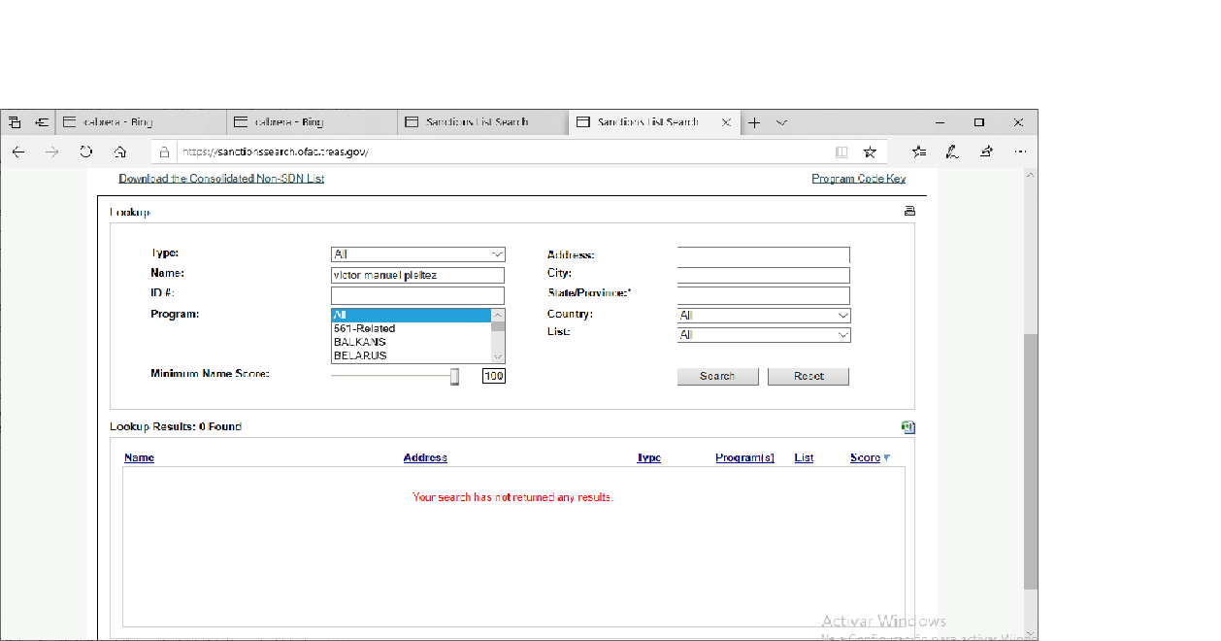Screen dimensions: 1221x641
Task: Click the print icon in Lookup panel
Action: click(x=909, y=211)
